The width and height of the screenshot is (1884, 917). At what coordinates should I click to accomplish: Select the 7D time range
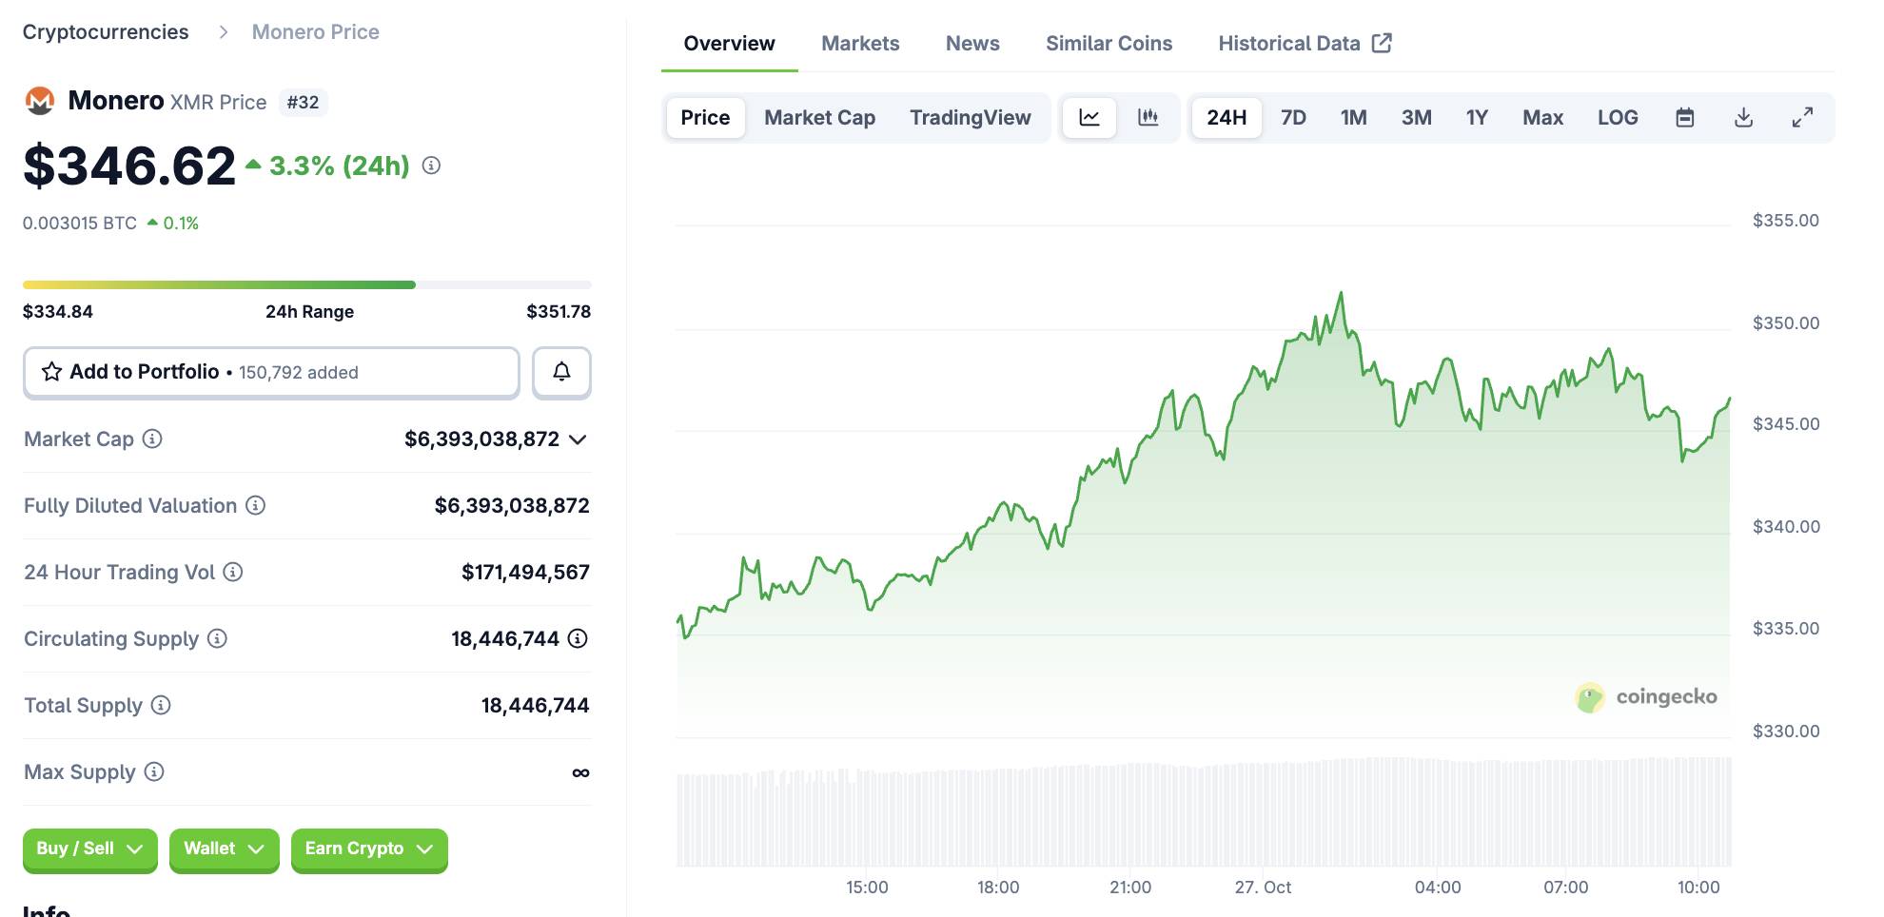[1293, 118]
